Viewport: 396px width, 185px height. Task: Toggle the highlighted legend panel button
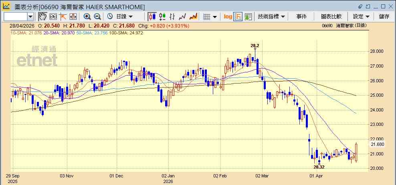238,17
